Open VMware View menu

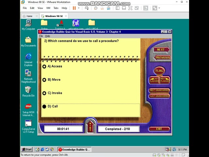point(40,8)
